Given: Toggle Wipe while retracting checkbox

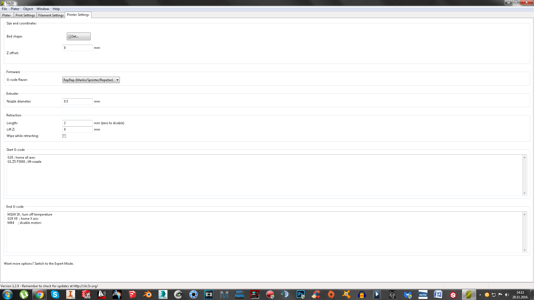Looking at the screenshot, I should pos(64,136).
